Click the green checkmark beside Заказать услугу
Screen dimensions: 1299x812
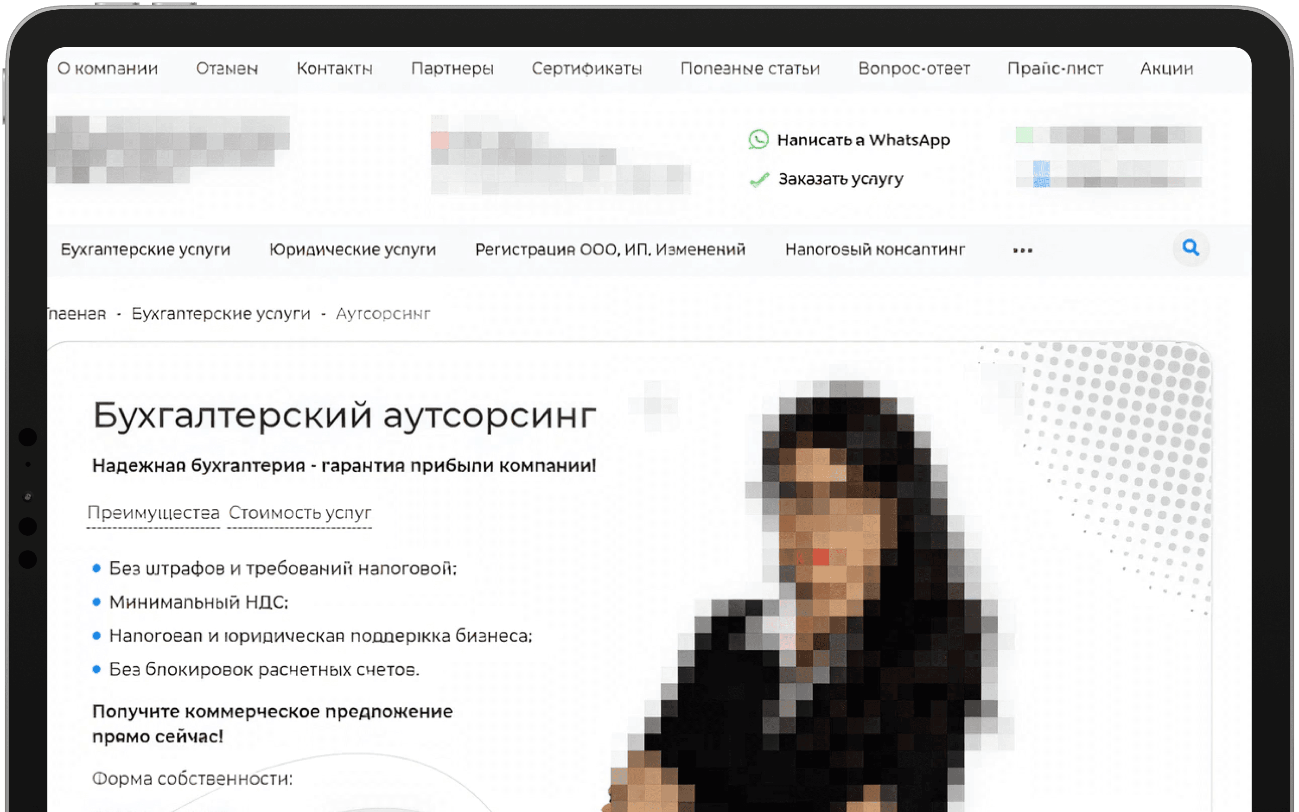pos(758,179)
